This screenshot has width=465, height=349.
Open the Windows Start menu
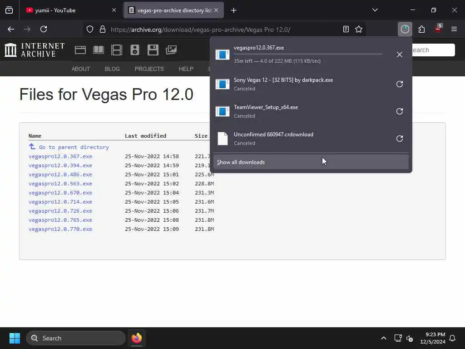point(15,338)
